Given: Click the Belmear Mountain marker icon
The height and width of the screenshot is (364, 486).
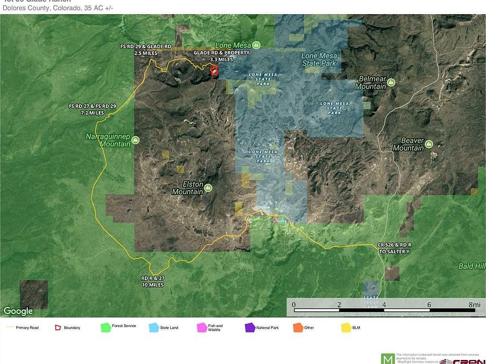Looking at the screenshot, I should click(x=391, y=82).
